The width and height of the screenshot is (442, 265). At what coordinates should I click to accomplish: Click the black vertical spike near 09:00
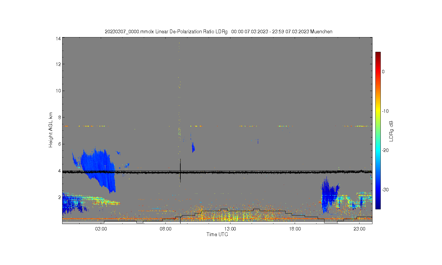[x=180, y=171]
